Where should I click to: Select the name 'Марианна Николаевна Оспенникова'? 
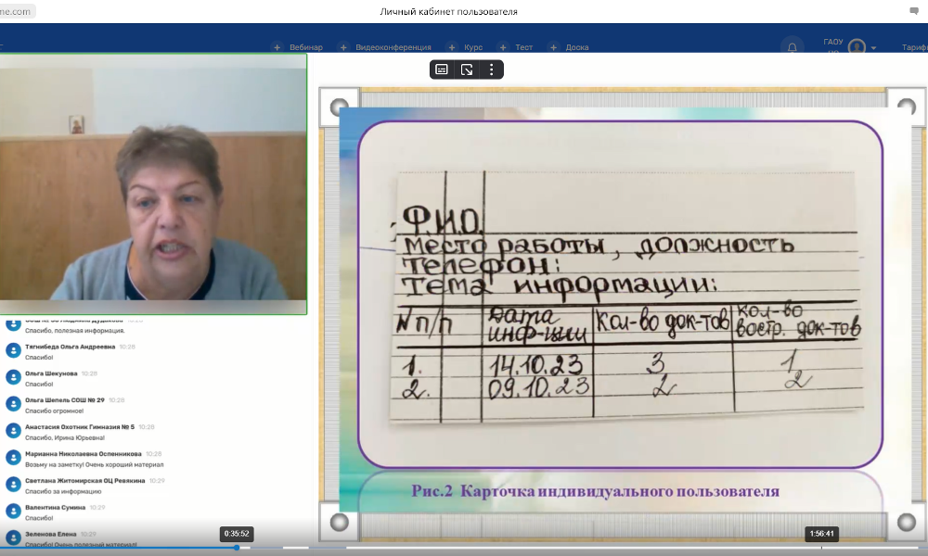pos(84,454)
